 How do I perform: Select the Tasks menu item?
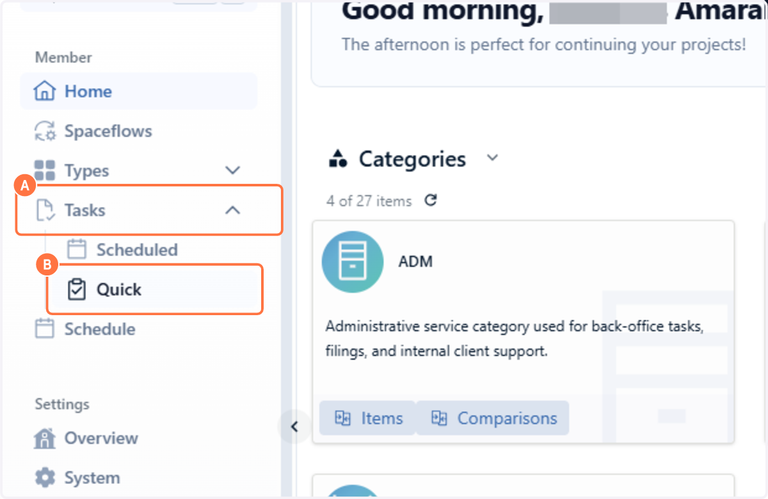138,211
